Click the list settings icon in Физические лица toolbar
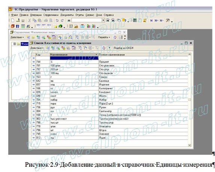 (x=120, y=37)
